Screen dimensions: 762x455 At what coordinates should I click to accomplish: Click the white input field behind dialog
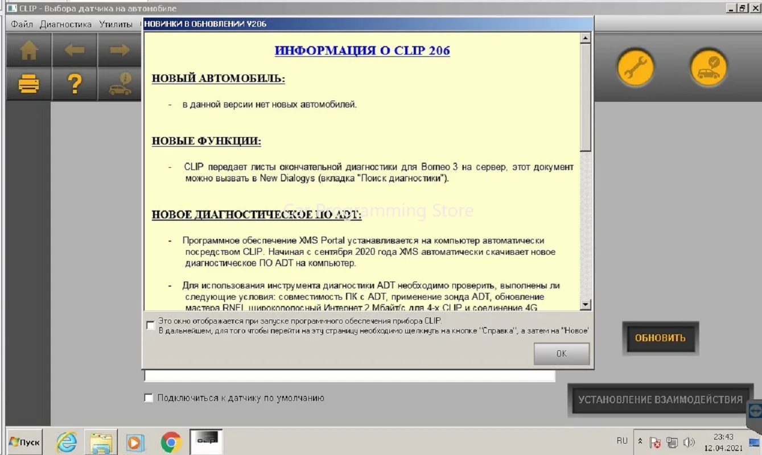349,375
